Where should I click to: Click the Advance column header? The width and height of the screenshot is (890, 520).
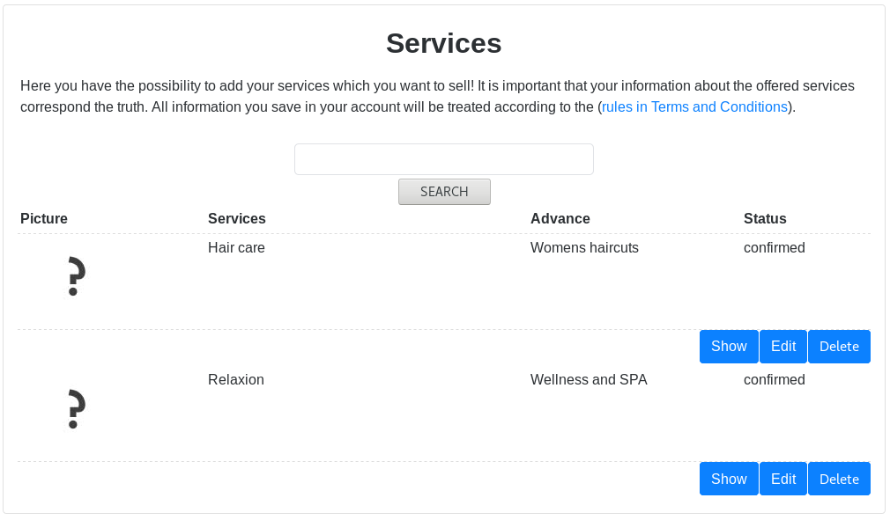coord(560,219)
